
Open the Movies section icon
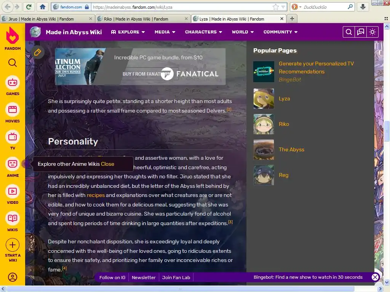click(13, 110)
